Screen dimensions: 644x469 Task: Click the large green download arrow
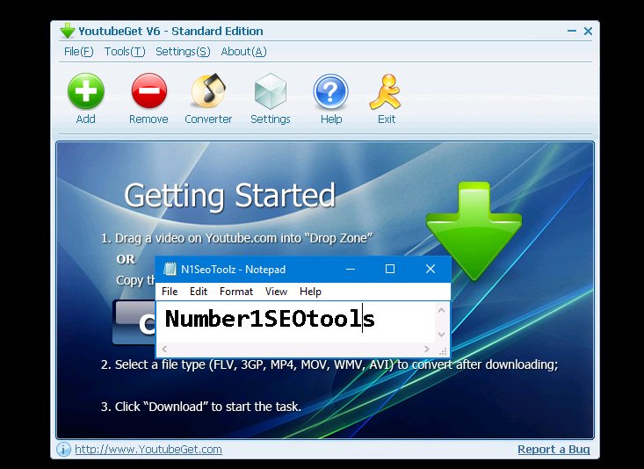point(474,231)
